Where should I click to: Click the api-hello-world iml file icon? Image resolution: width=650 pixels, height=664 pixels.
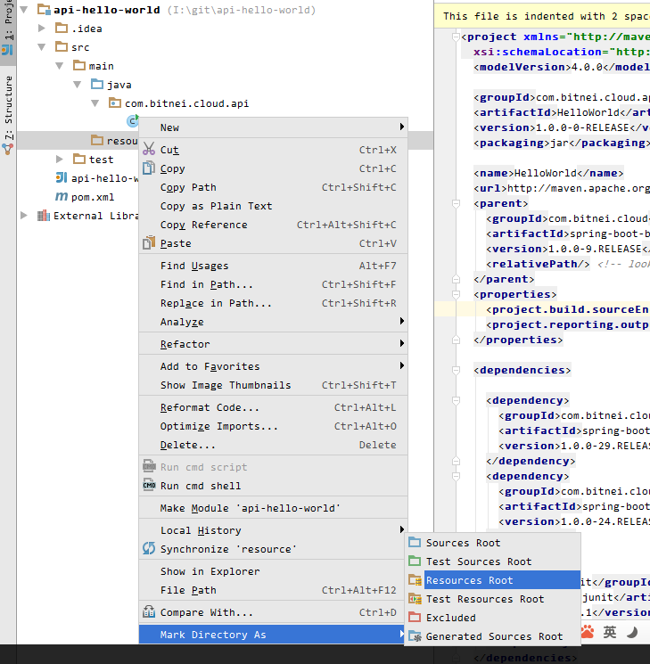click(62, 178)
